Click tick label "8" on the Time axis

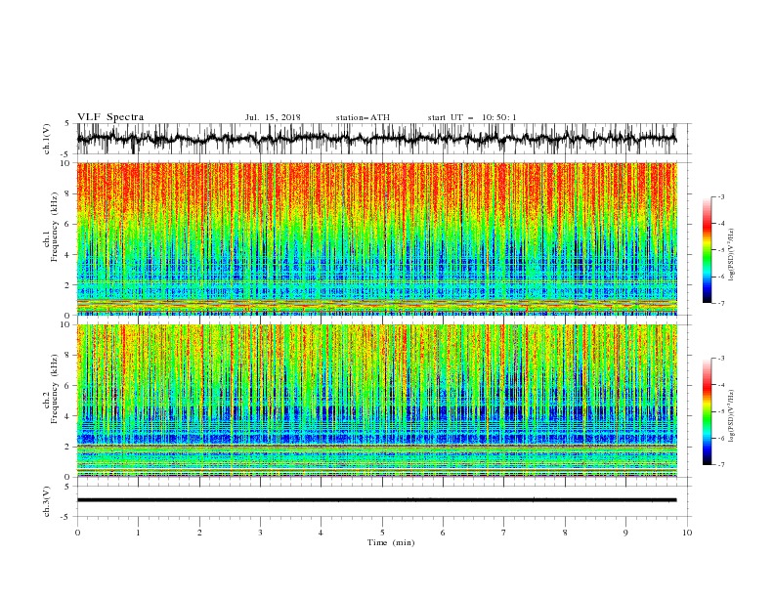(565, 533)
